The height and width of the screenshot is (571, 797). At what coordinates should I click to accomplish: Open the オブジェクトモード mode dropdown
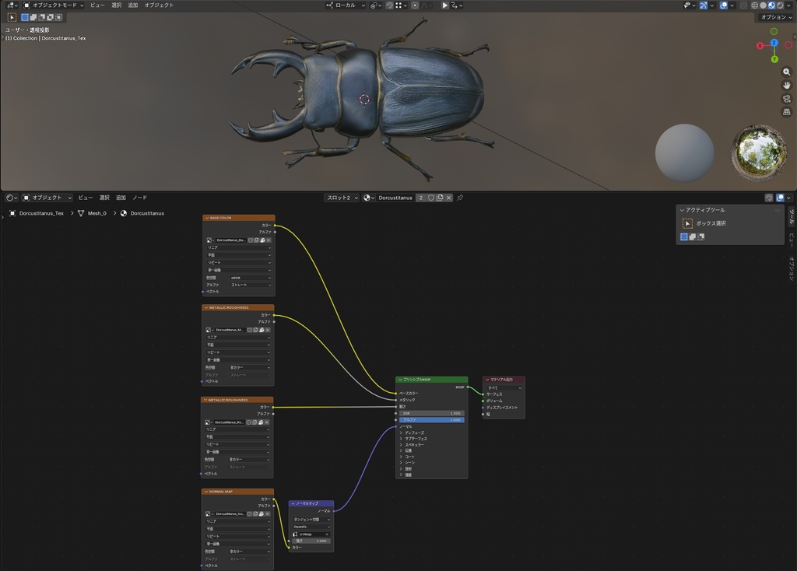coord(54,5)
